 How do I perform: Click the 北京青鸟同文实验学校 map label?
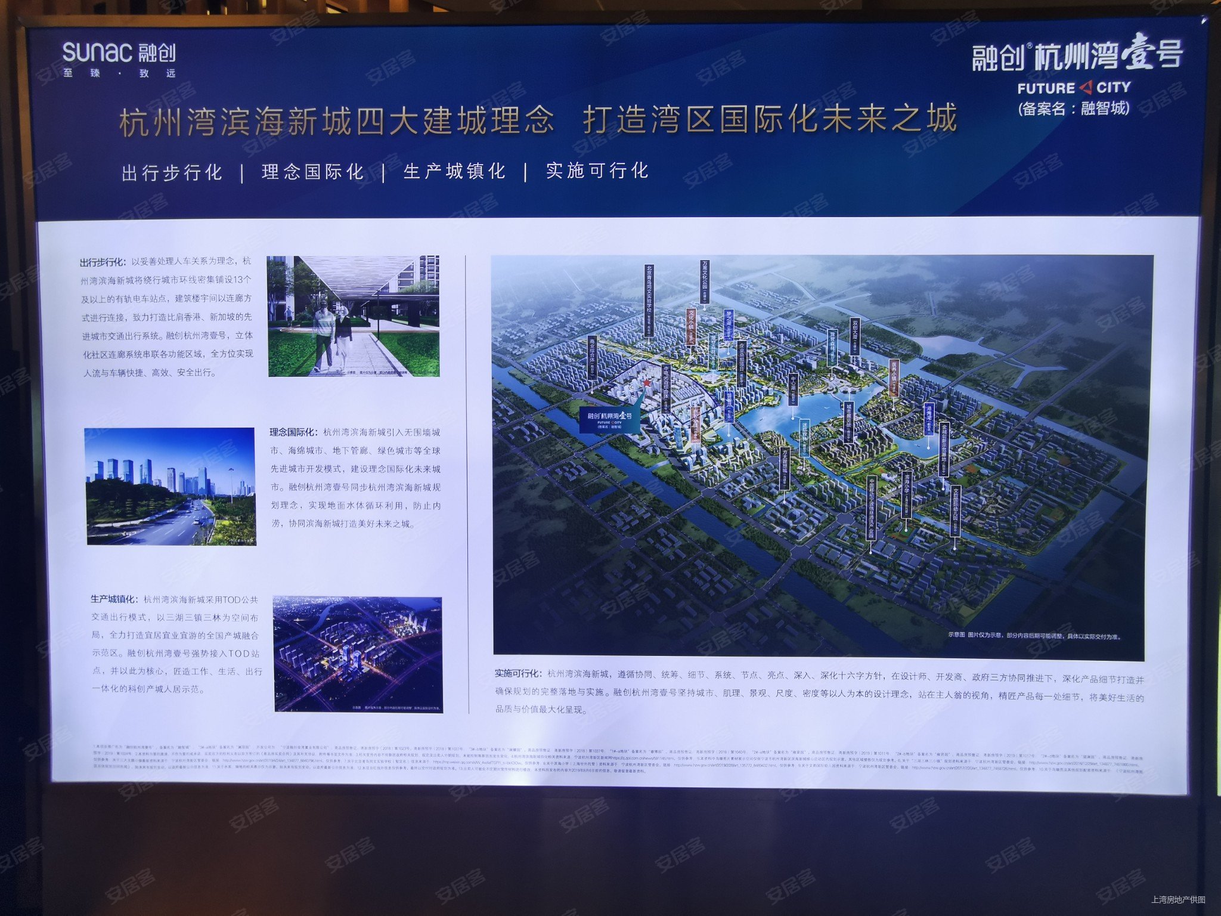(x=649, y=301)
